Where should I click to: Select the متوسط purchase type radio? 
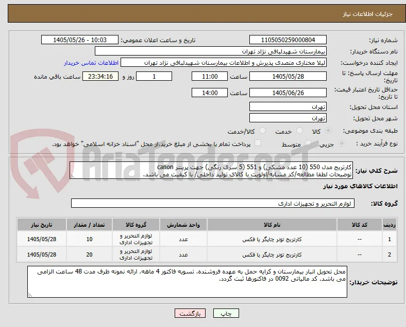point(308,143)
